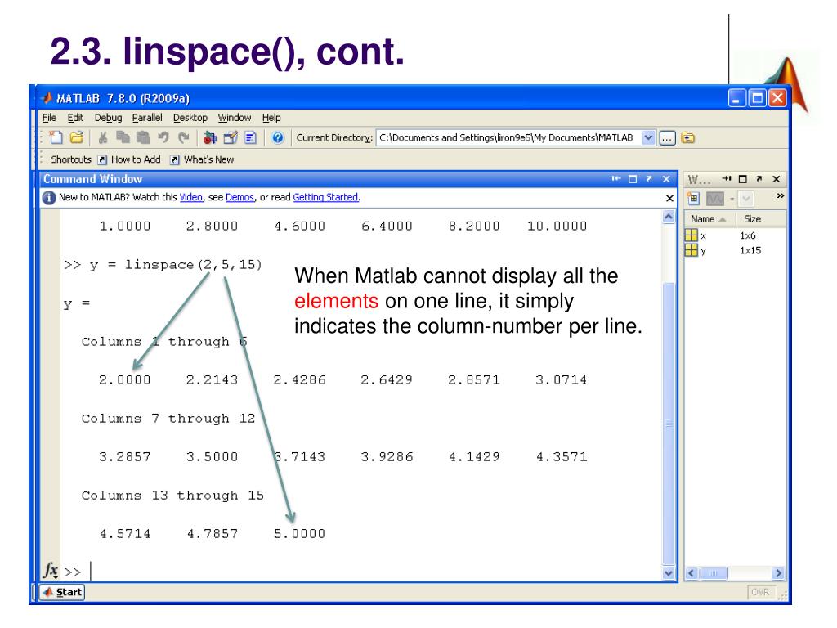The width and height of the screenshot is (837, 628).
Task: Click the value 10.0000 in output
Action: tap(557, 226)
